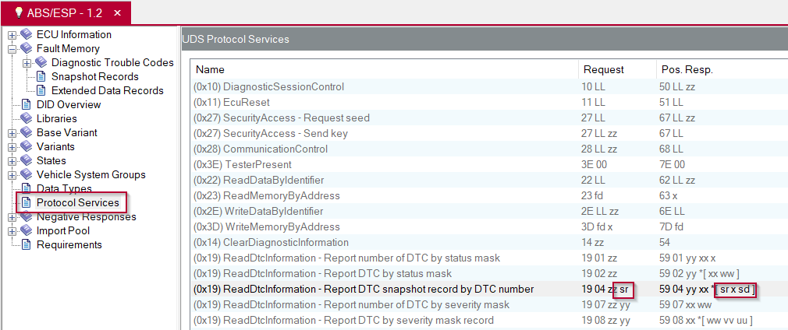
Task: Select the (0x3E) TesterPresent service row
Action: pos(487,164)
